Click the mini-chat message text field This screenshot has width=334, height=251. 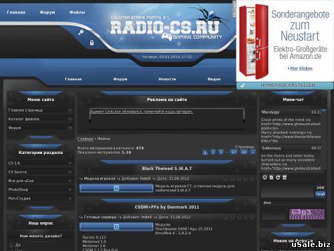pos(287,190)
